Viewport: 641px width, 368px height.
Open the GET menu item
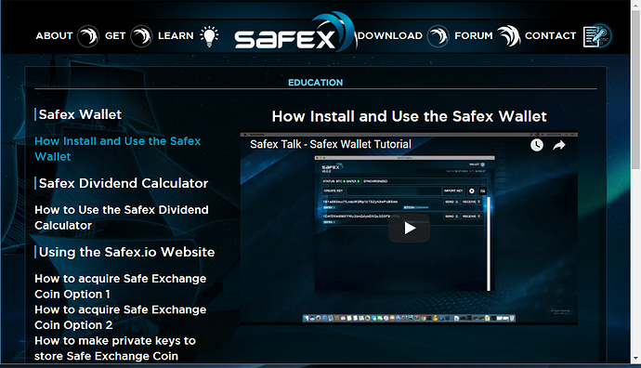click(x=115, y=36)
